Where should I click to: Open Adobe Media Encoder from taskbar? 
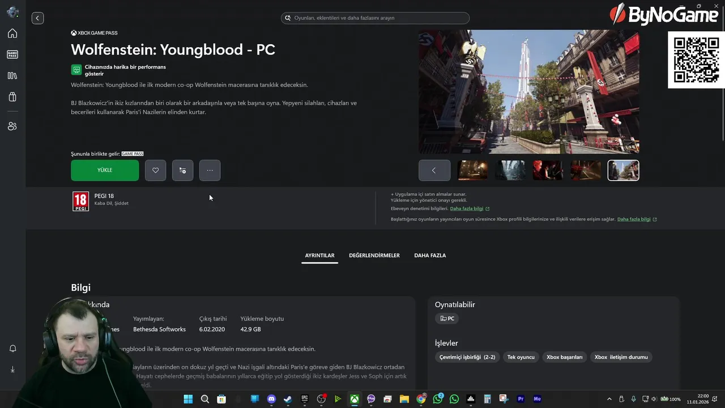coord(537,399)
